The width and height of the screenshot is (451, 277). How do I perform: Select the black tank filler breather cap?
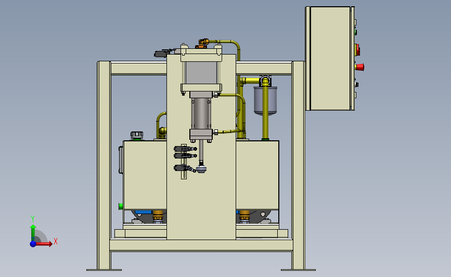(x=137, y=135)
